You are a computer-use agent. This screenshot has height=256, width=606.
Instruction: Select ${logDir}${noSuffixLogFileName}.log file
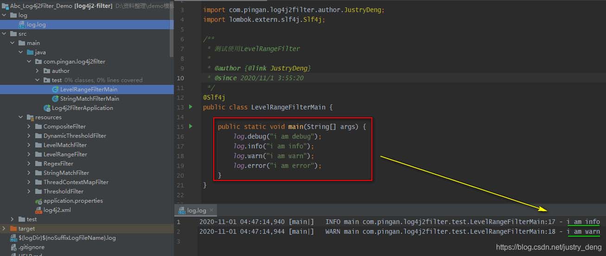click(67, 238)
